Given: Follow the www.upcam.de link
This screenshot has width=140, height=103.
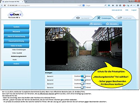Looking at the screenshot, I should tap(117, 10).
